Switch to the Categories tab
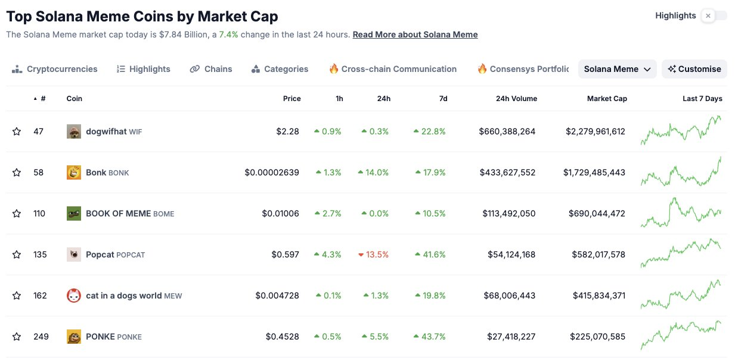The width and height of the screenshot is (735, 358). pos(280,69)
